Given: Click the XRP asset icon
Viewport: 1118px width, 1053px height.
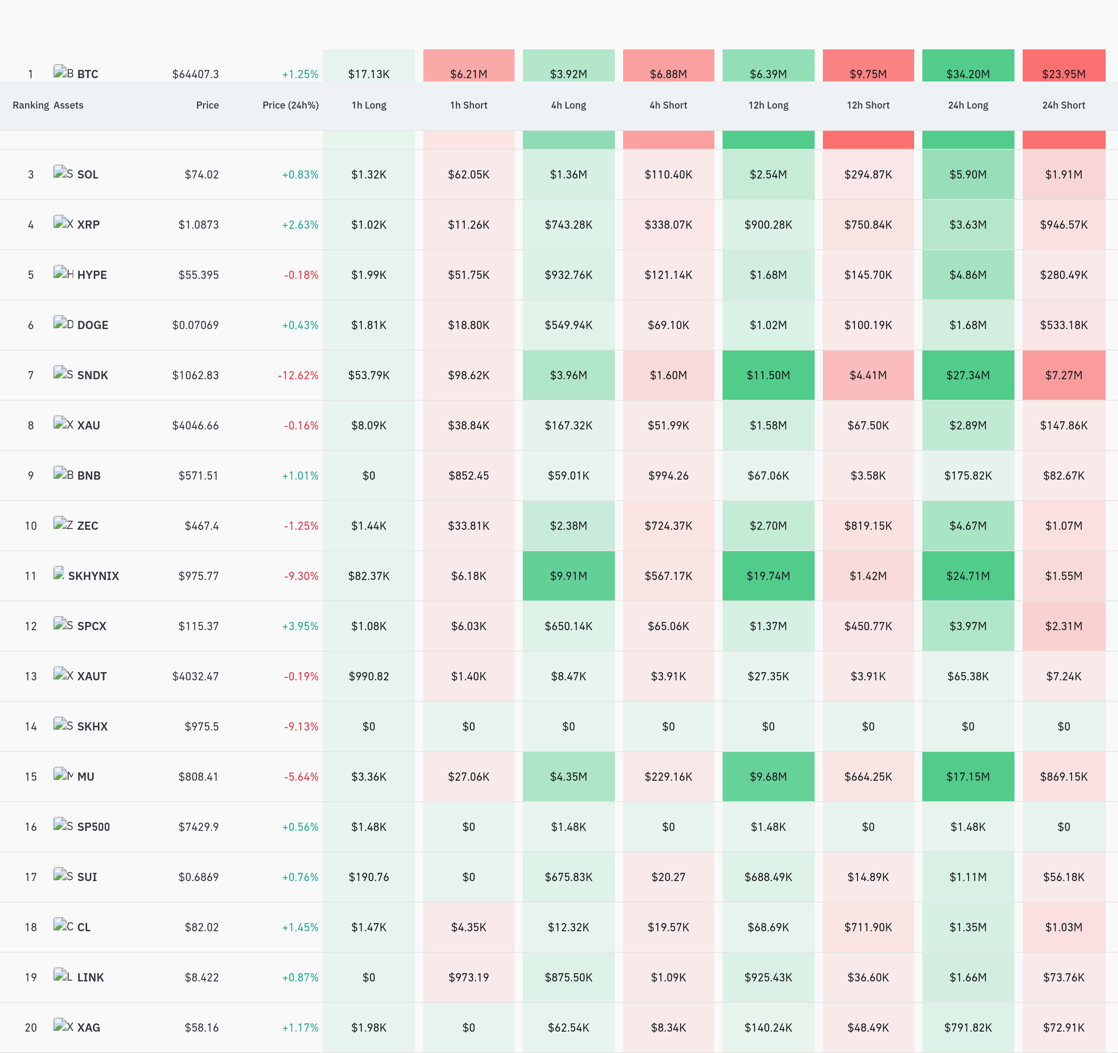Looking at the screenshot, I should click(x=63, y=222).
